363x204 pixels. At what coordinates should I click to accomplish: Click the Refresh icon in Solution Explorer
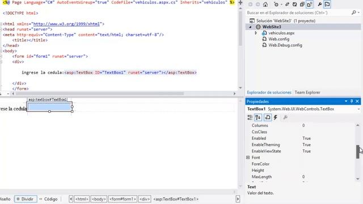294,5
